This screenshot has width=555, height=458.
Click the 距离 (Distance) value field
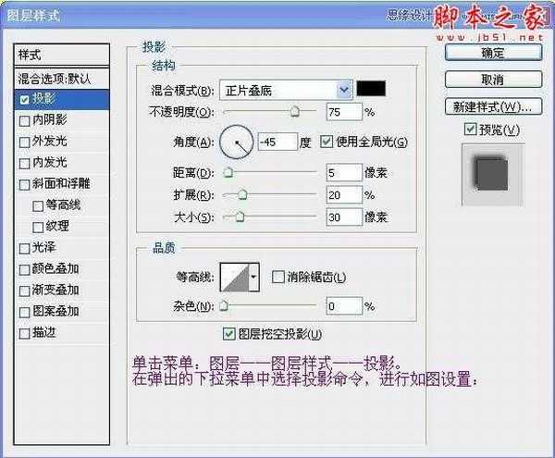coord(342,173)
